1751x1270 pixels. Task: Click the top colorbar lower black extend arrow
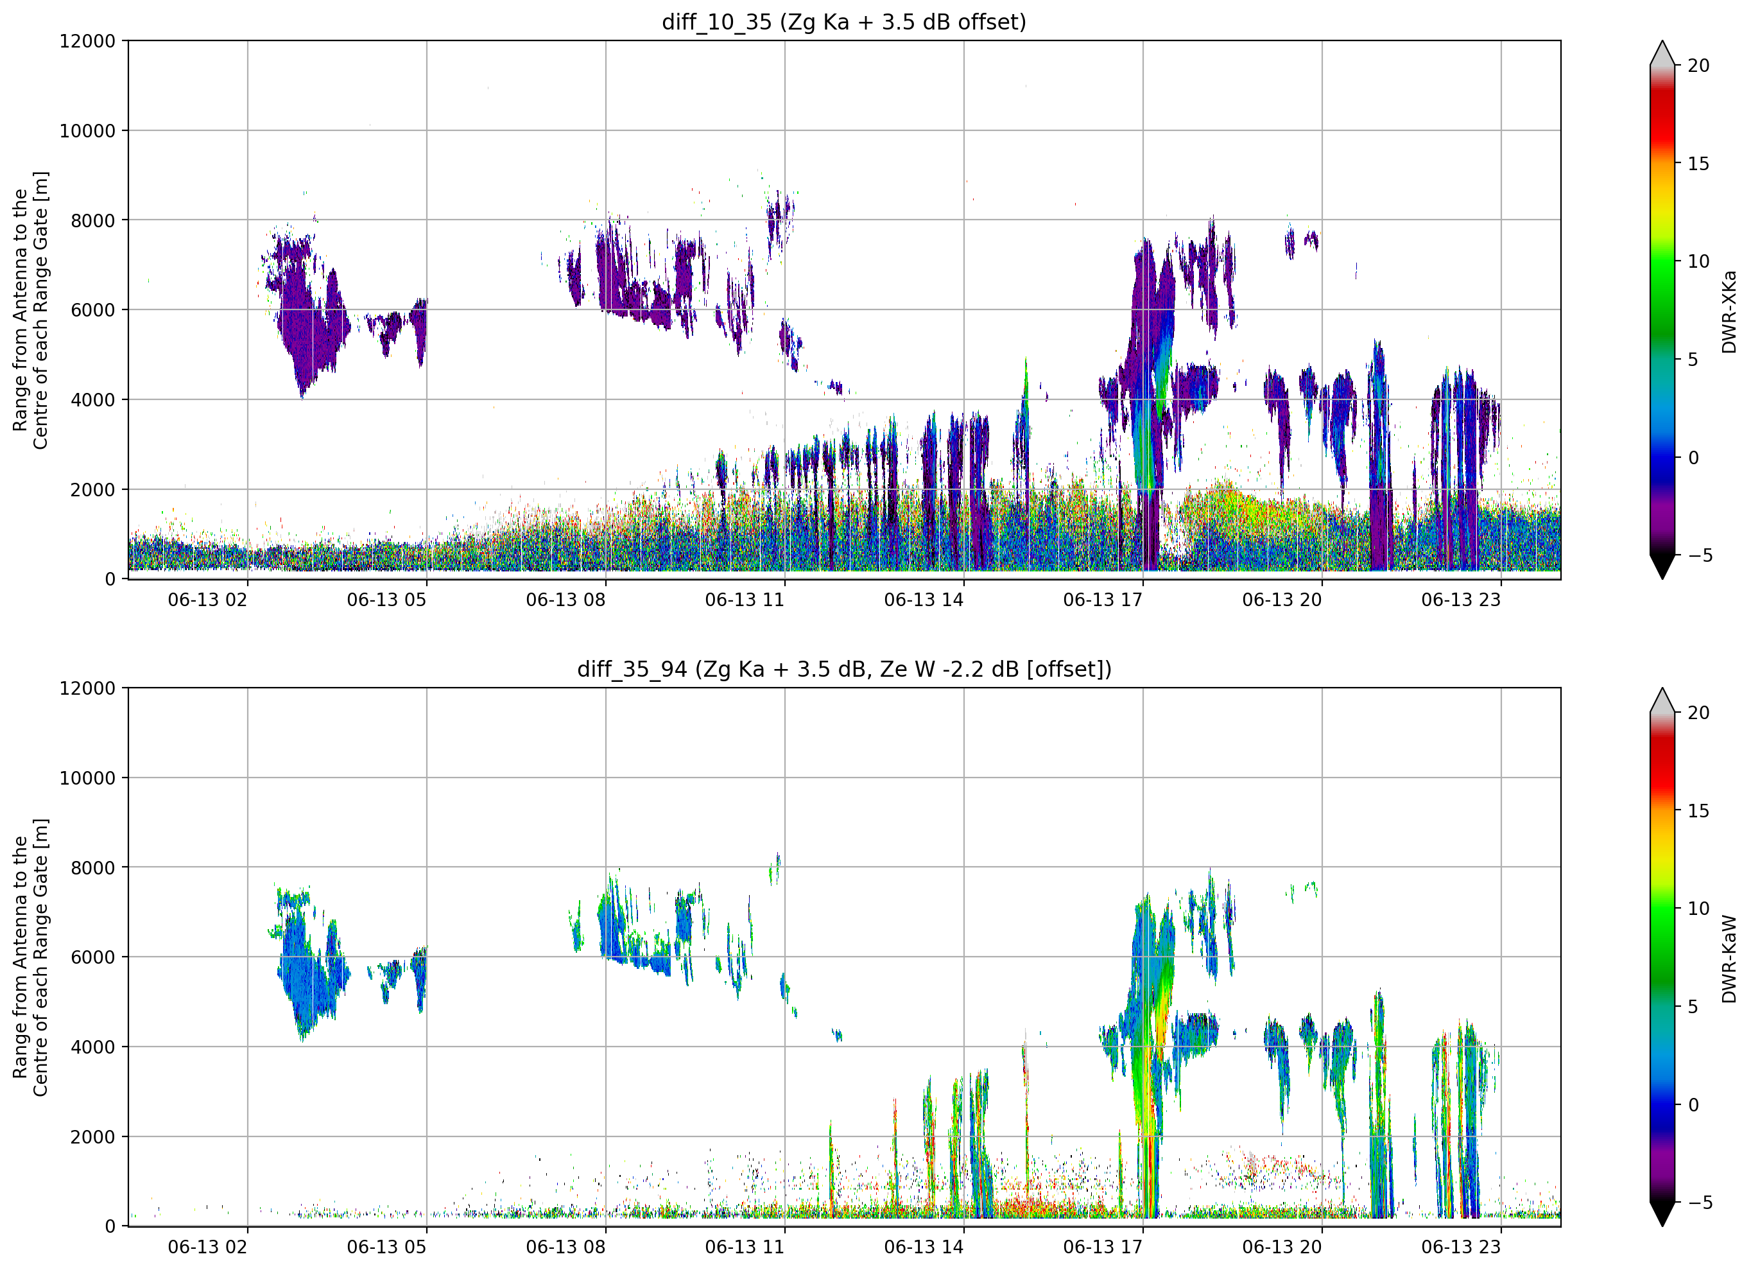point(1662,567)
